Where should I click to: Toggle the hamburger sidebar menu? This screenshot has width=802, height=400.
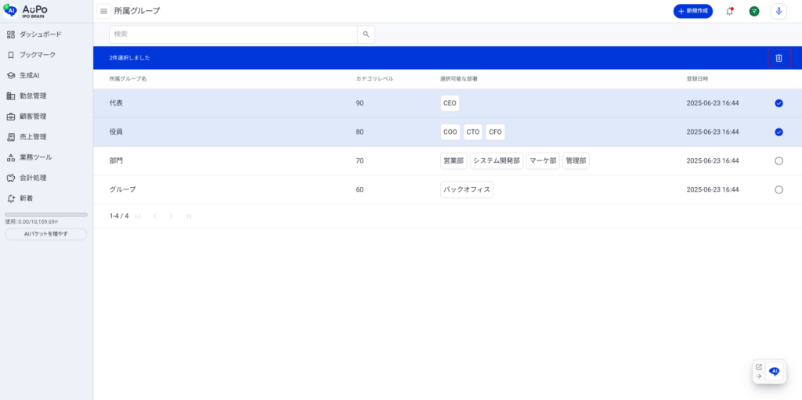tap(103, 11)
